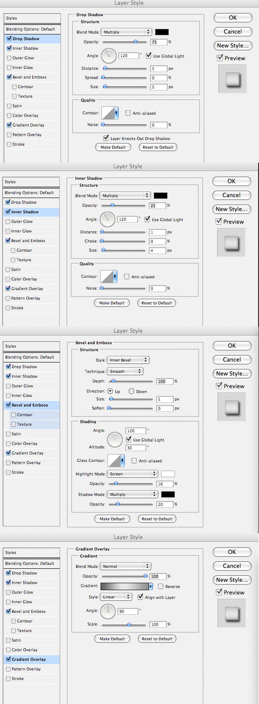This screenshot has height=704, width=259.
Task: Open the Multiply blend mode dropdown in Drop Shadow
Action: [x=126, y=32]
